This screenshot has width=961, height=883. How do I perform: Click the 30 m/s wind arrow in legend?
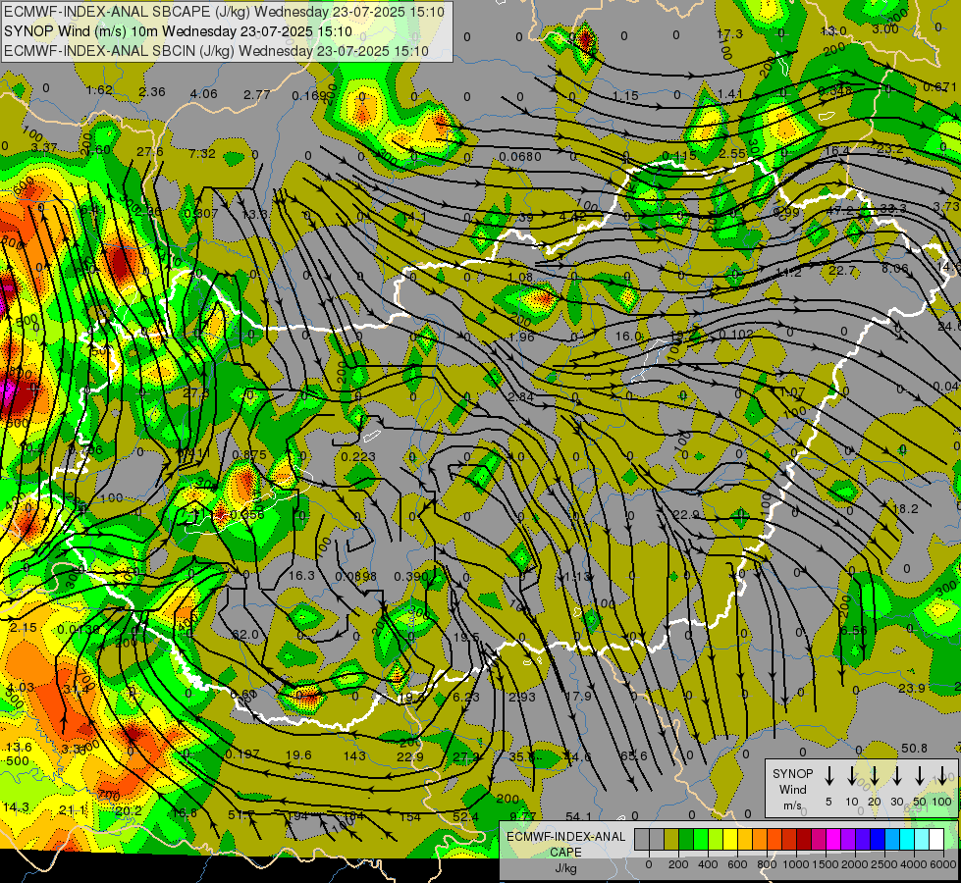(896, 775)
